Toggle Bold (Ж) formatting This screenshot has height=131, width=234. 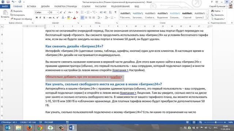[x=37, y=18]
